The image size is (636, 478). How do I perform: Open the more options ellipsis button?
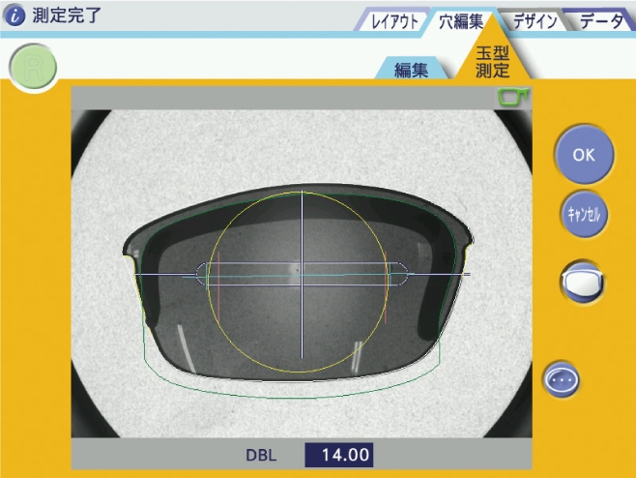[563, 379]
